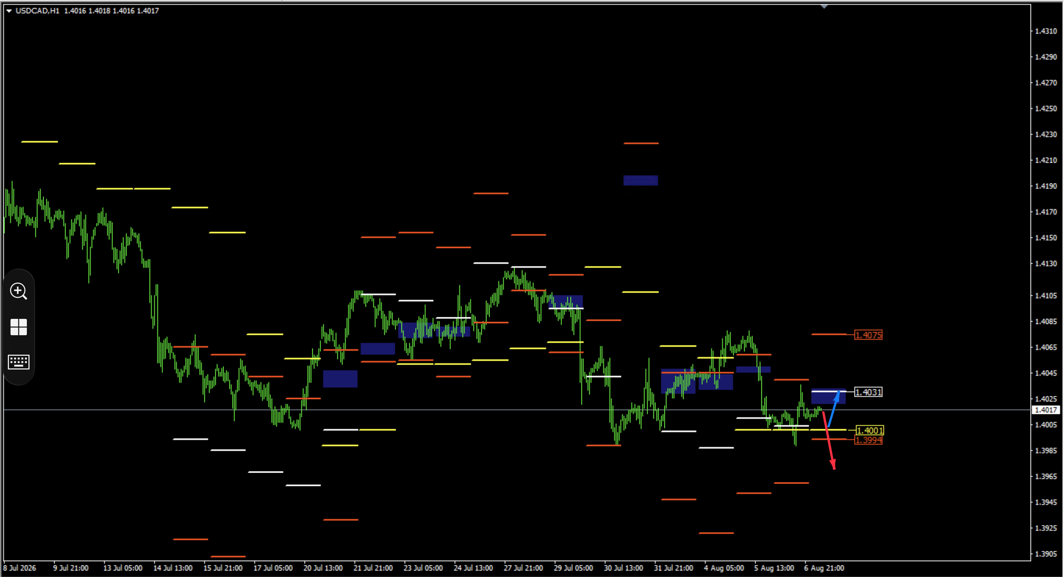Image resolution: width=1064 pixels, height=577 pixels.
Task: Click the 1.3945 price scale value
Action: [1046, 502]
